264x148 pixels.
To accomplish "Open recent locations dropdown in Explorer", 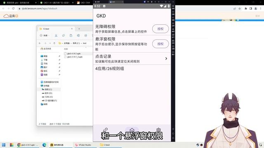I will 50,43.
